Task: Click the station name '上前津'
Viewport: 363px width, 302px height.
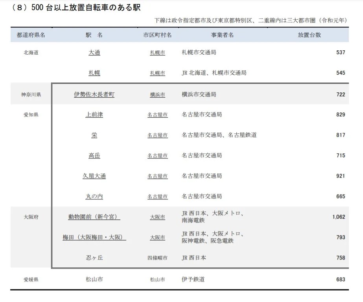Action: pyautogui.click(x=94, y=114)
